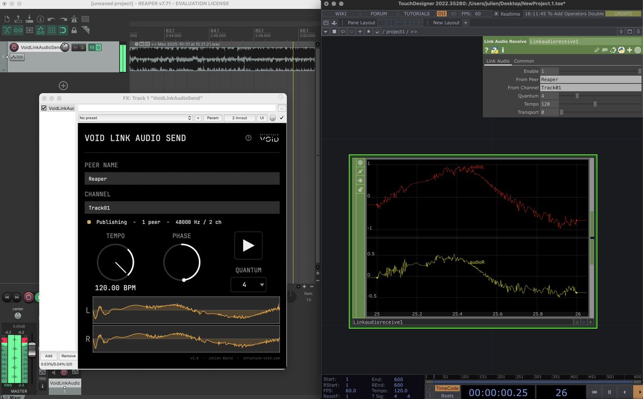Image resolution: width=643 pixels, height=399 pixels.
Task: Click New project icon in REAPER toolbar
Action: click(x=8, y=19)
